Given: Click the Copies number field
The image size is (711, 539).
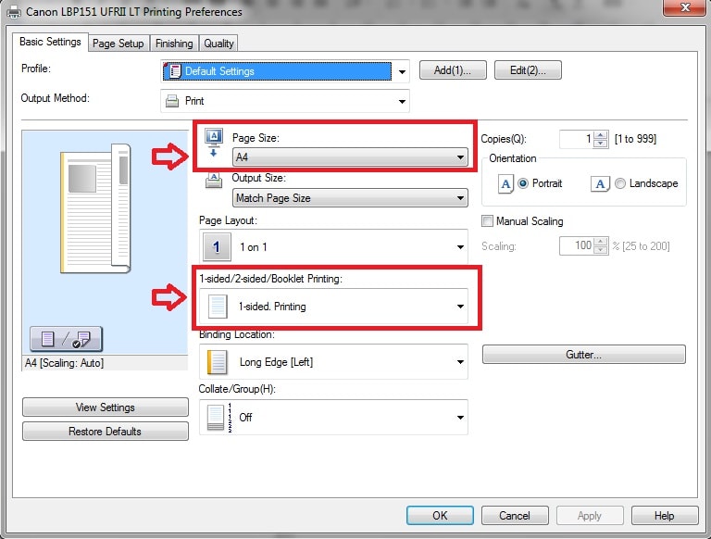Looking at the screenshot, I should tap(577, 139).
